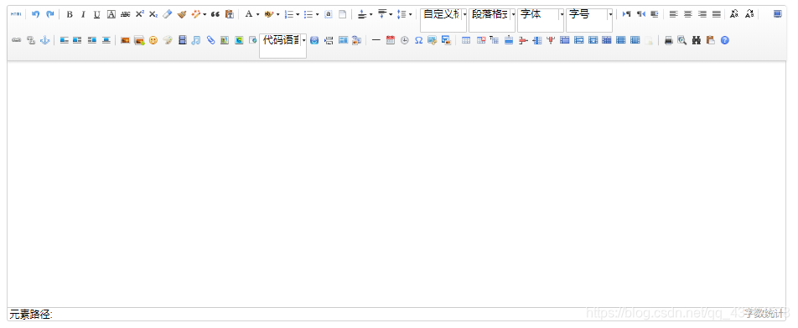Set left-to-right text direction
Image resolution: width=798 pixels, height=328 pixels.
click(626, 14)
